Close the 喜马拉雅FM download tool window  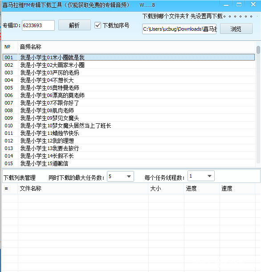tap(253, 4)
